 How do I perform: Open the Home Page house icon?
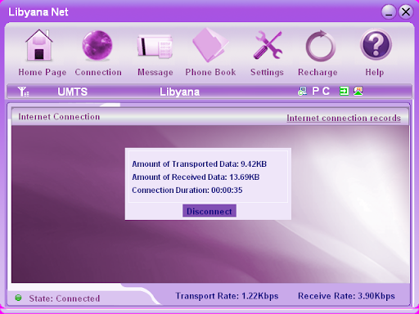(x=39, y=45)
